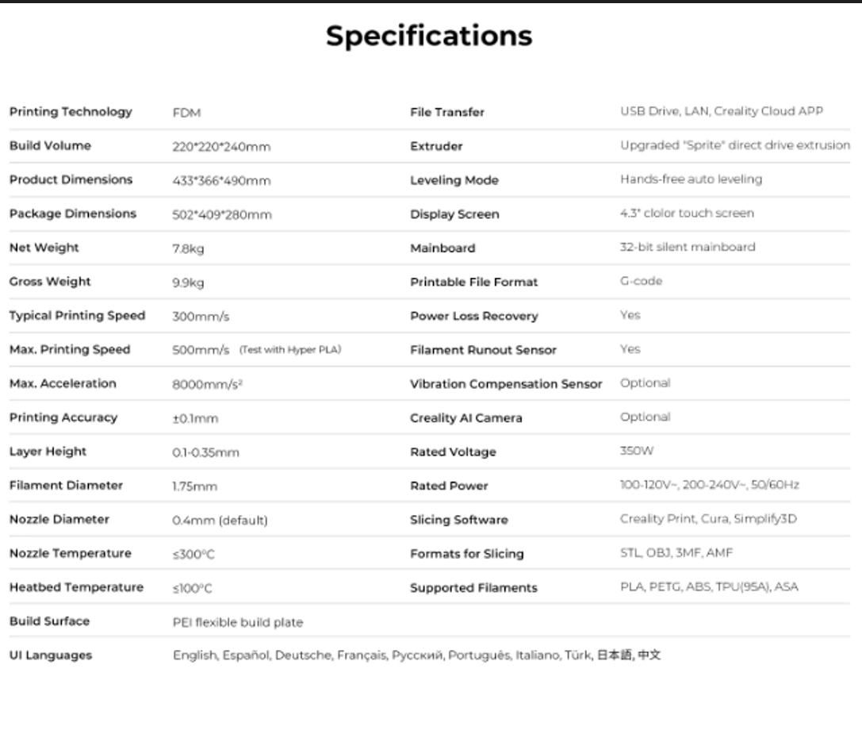Image resolution: width=862 pixels, height=742 pixels.
Task: Click the Layer Height label
Action: (x=48, y=452)
